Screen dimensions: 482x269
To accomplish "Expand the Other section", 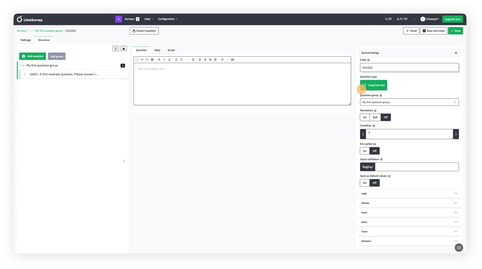I will point(409,222).
